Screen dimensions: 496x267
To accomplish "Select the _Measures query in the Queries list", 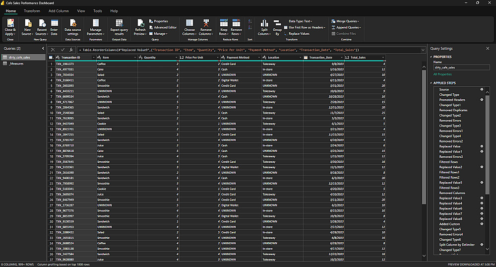I will coord(16,64).
